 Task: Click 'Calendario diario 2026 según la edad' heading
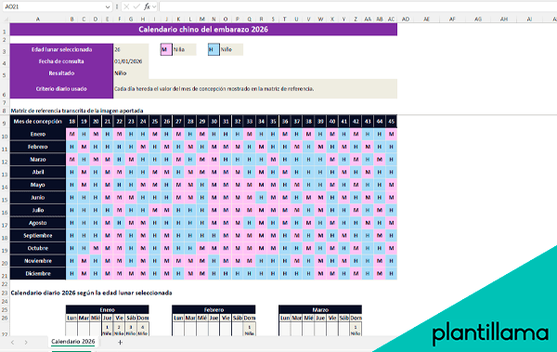91,293
